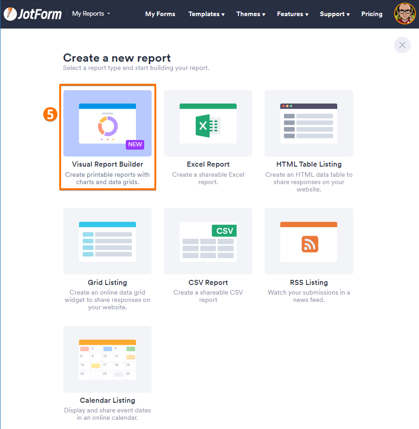Go to My Forms
Viewport: 419px width, 429px height.
[160, 14]
